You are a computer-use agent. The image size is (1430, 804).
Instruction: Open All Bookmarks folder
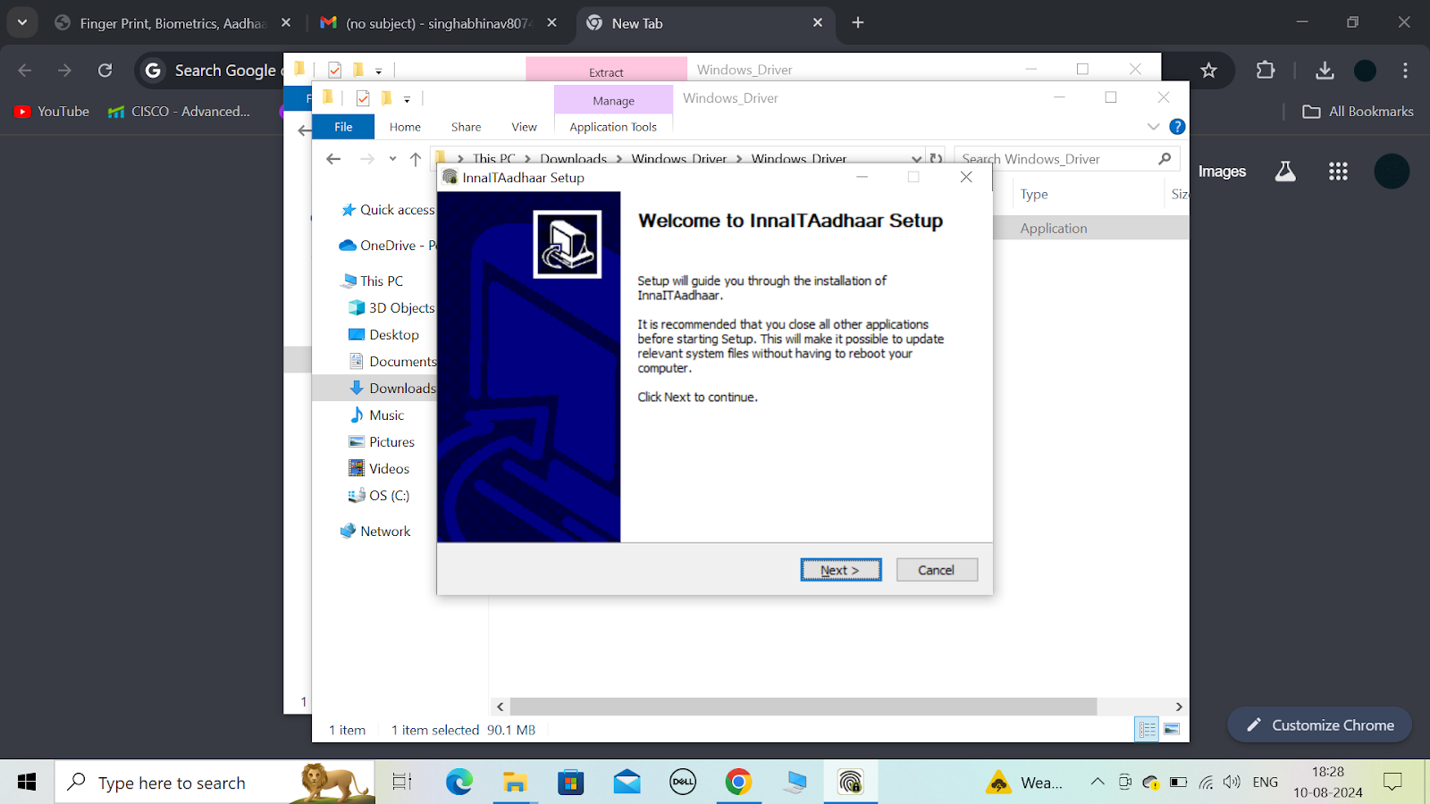click(1358, 112)
